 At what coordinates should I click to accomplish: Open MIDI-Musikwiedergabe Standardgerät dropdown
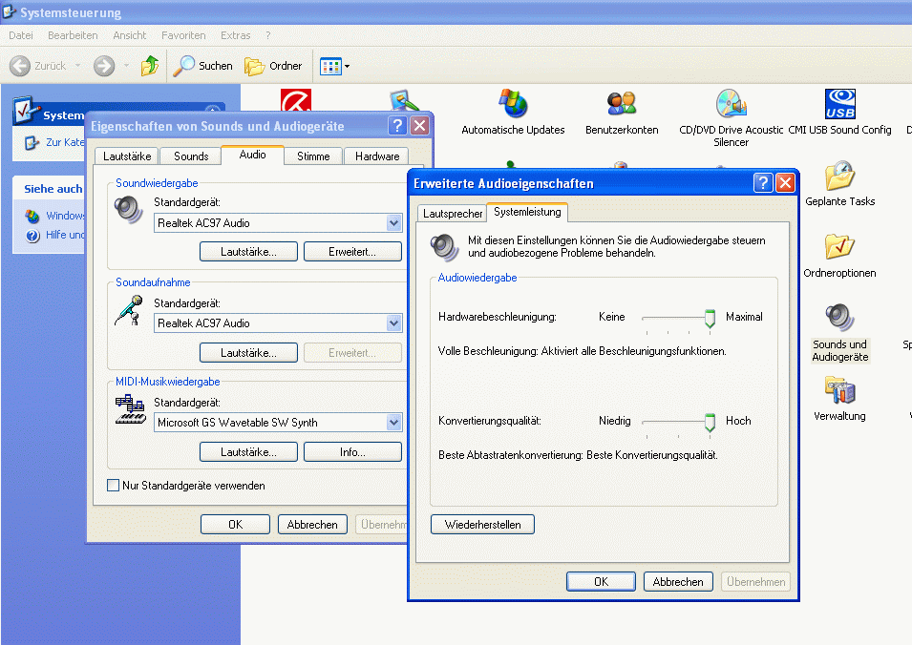(x=393, y=423)
